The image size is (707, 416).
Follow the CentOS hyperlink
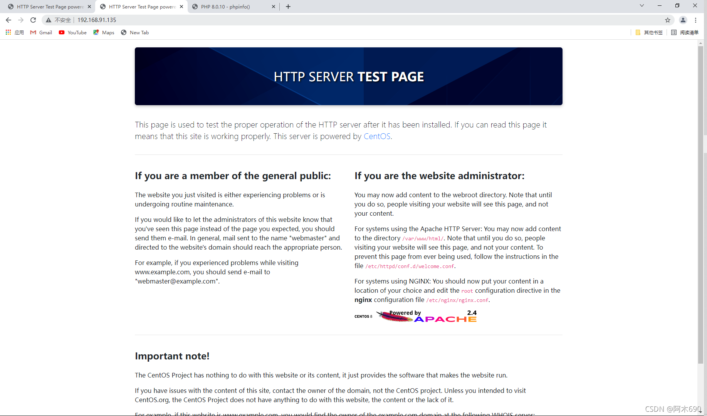pos(377,136)
